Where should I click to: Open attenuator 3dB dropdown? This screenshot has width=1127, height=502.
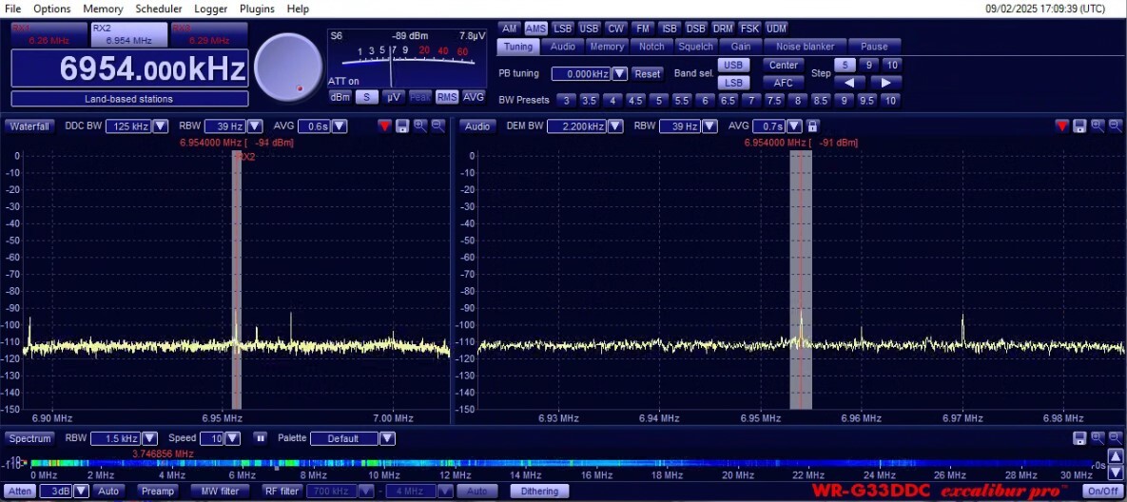(x=81, y=492)
